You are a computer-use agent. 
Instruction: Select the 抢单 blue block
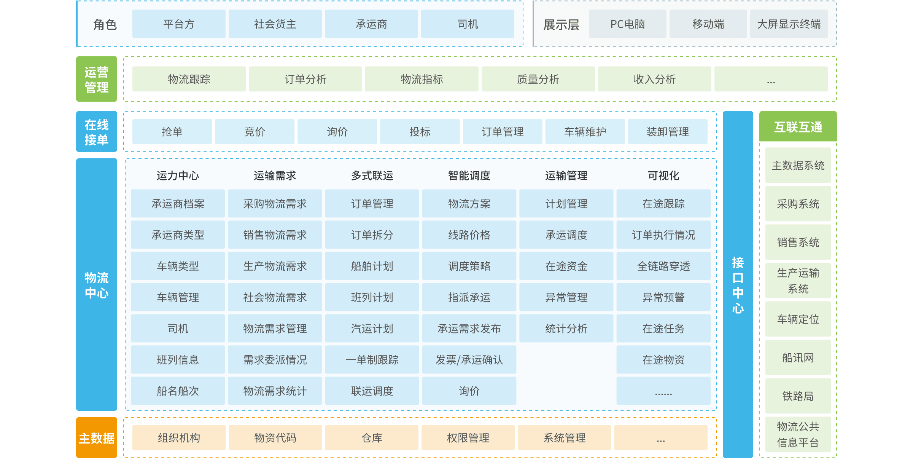pyautogui.click(x=172, y=132)
